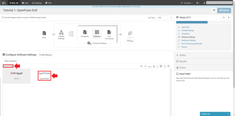Viewport: 235px width, 116px height.
Task: Filter by academic graduation-cap icon
Action: pyautogui.click(x=141, y=66)
